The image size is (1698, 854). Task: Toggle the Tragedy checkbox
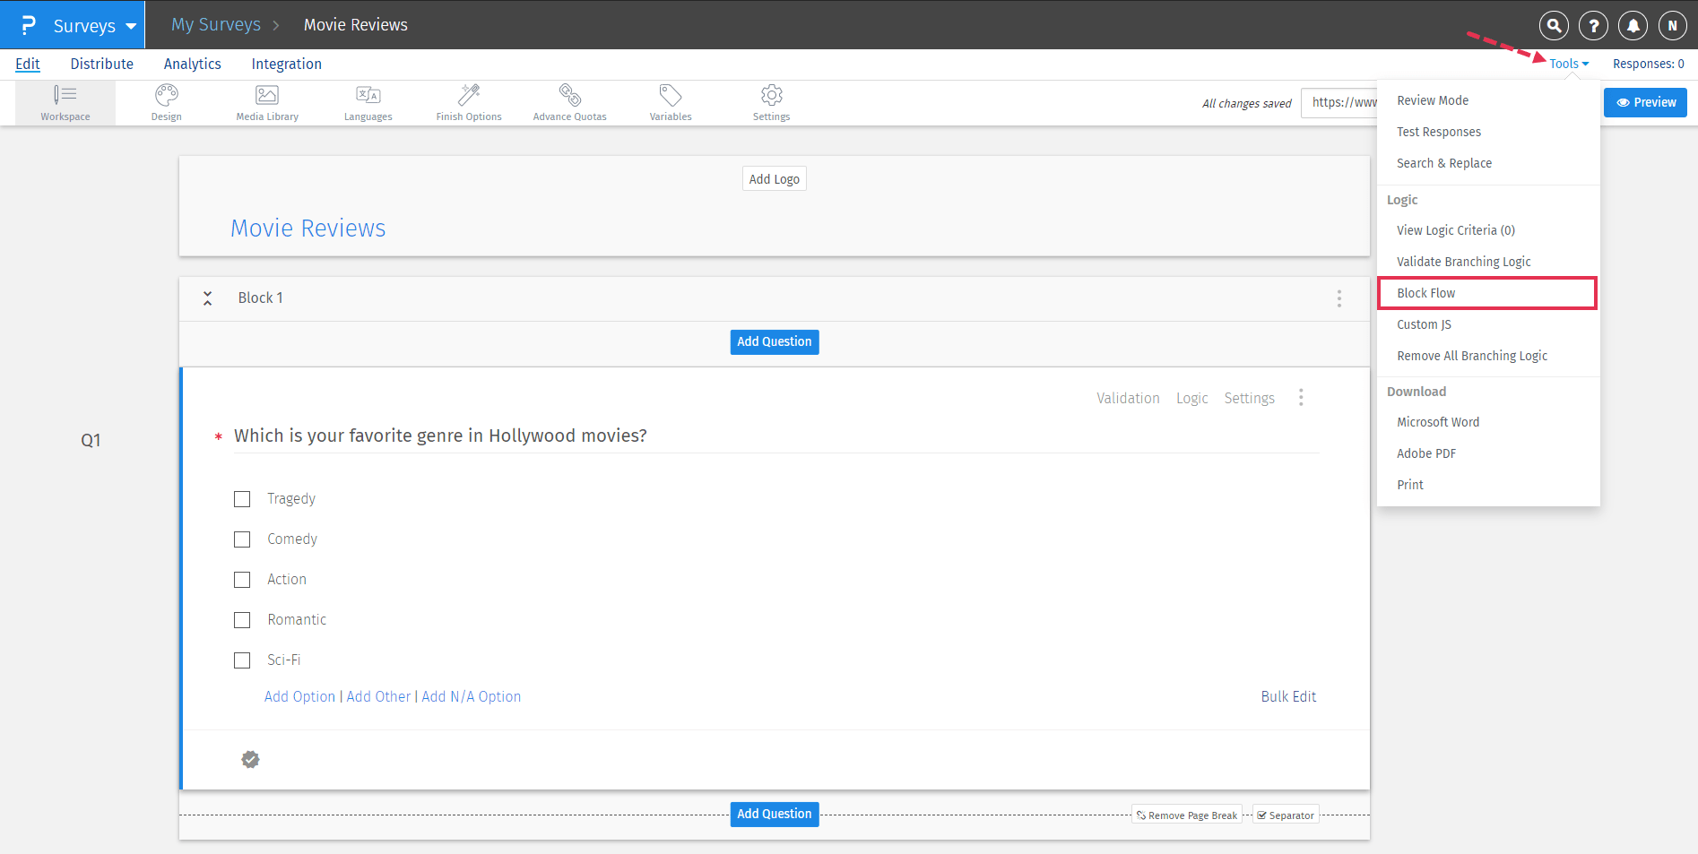(242, 499)
